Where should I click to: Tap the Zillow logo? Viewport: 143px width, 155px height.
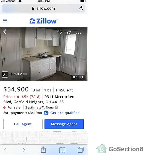(x=43, y=21)
